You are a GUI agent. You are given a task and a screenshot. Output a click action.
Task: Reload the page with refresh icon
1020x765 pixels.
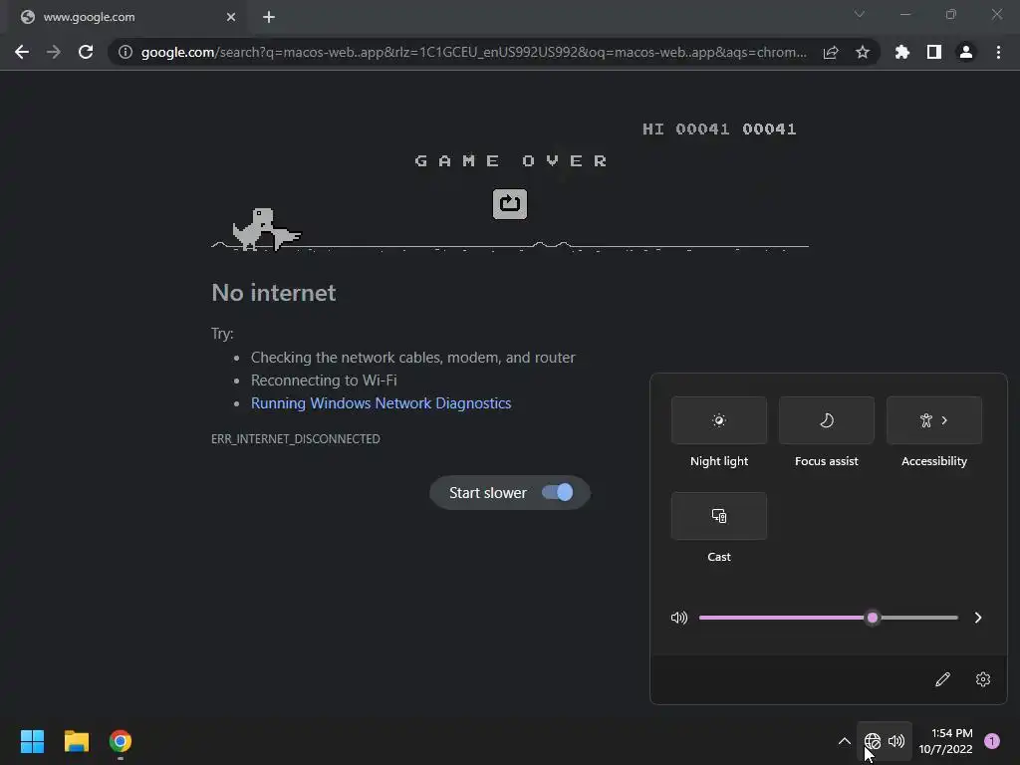point(86,52)
